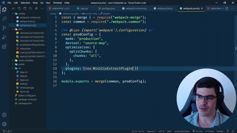
Task: Click the Split Editor icon
Action: (227, 8)
